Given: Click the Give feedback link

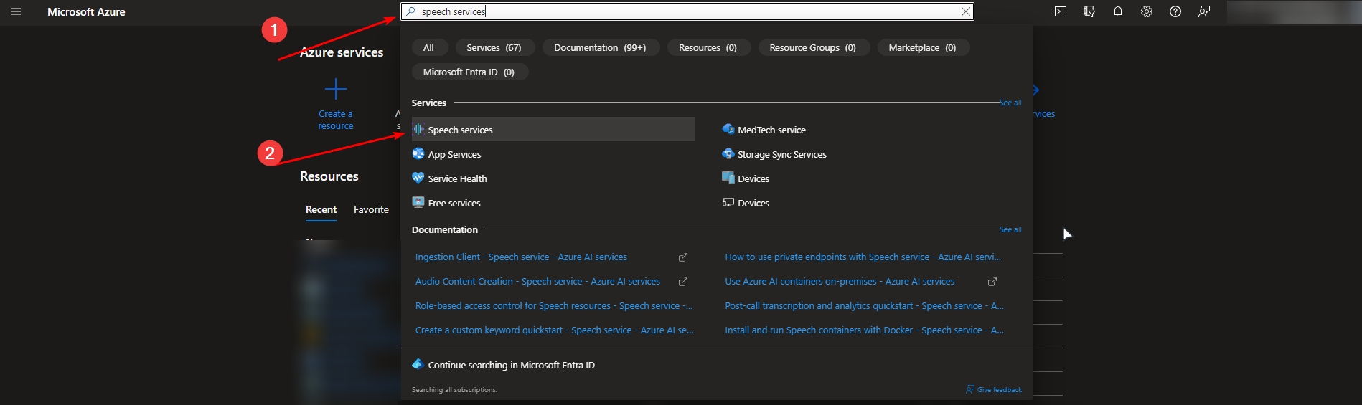Looking at the screenshot, I should click(999, 390).
